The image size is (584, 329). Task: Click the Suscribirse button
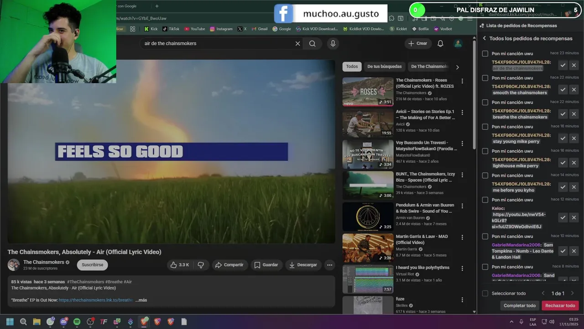[x=92, y=265]
